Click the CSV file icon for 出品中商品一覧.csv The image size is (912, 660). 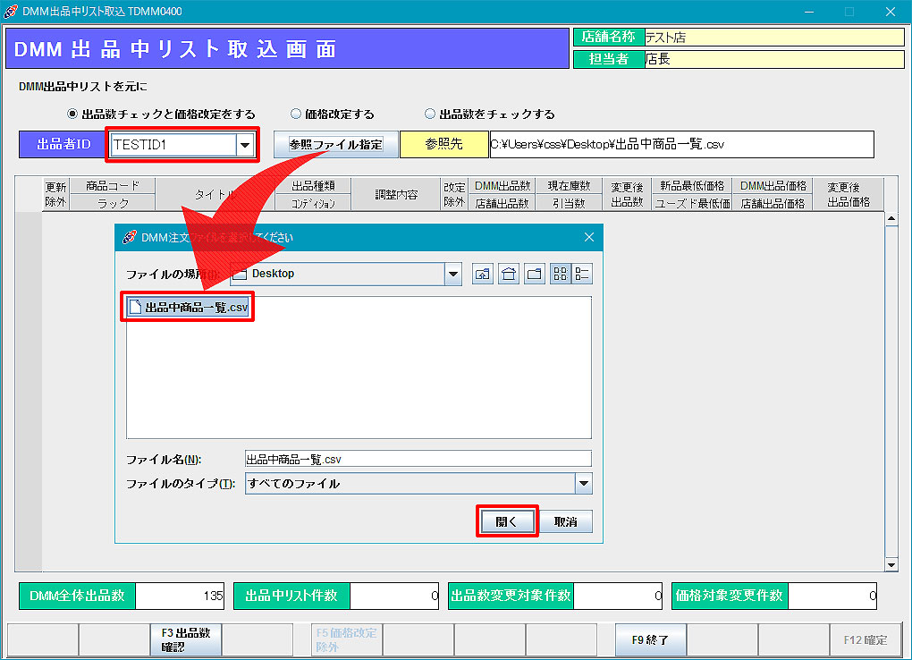pyautogui.click(x=136, y=307)
